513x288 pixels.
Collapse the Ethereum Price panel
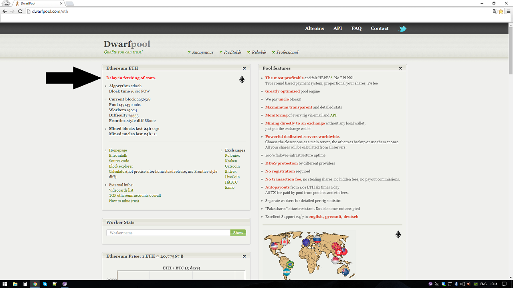(244, 256)
